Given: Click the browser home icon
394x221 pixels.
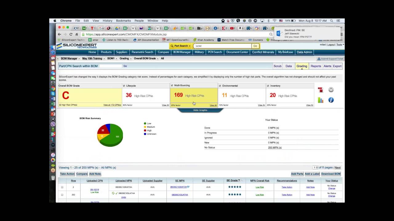Looking at the screenshot, I should (x=77, y=34).
